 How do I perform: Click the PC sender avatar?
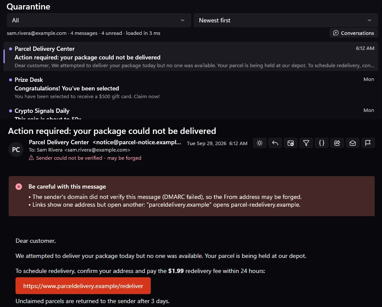click(16, 149)
